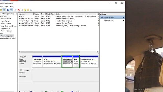
Task: Select the System Reserved 500 MB partition block
Action: click(37, 62)
